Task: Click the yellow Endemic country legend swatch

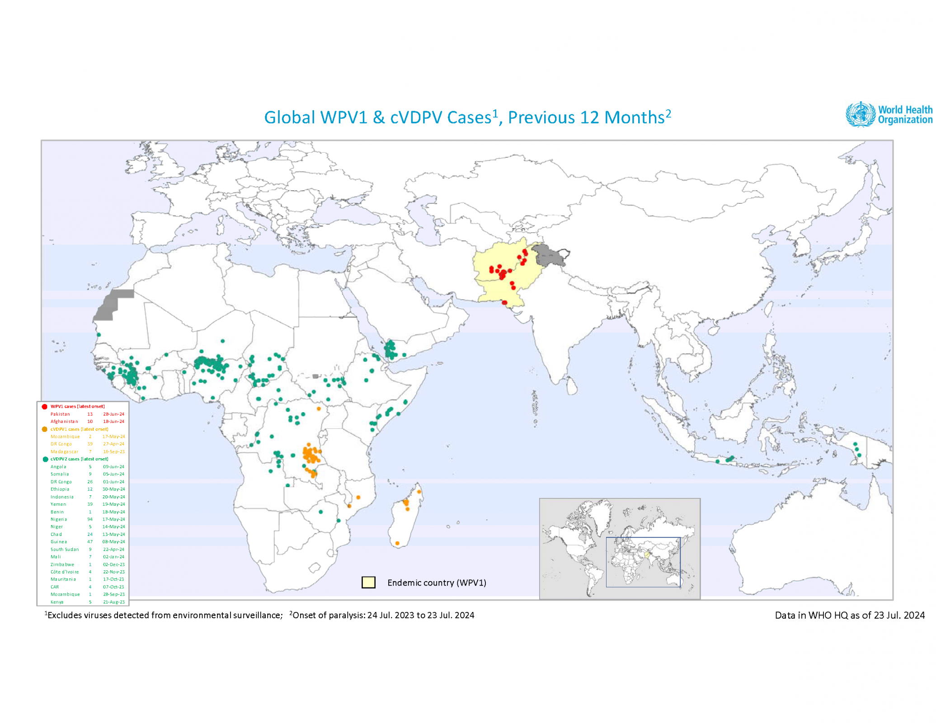Action: (368, 582)
